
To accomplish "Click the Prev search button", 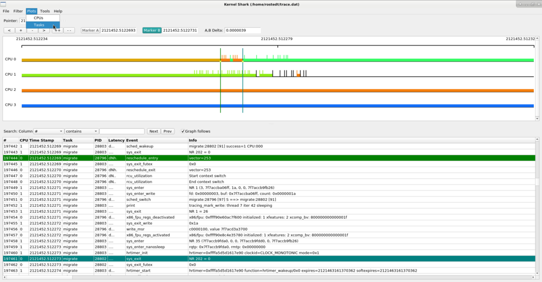I will coord(167,131).
